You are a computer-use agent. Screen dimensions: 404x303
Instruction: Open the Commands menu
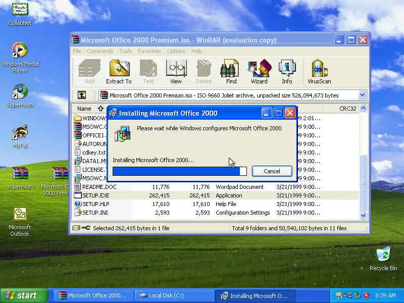tap(100, 51)
